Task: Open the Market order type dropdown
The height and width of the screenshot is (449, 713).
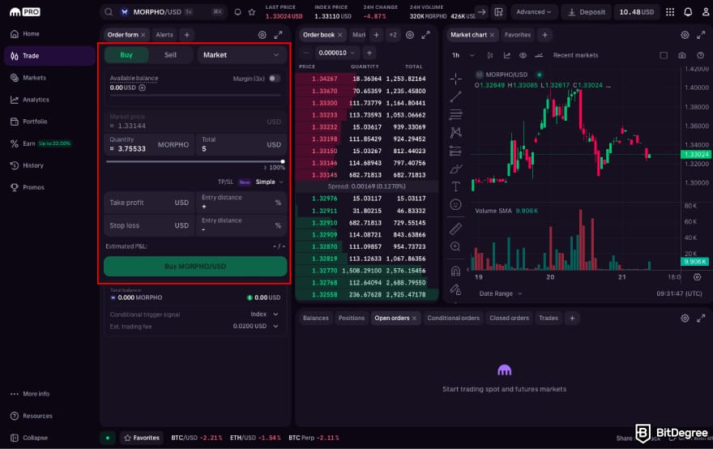Action: tap(241, 54)
